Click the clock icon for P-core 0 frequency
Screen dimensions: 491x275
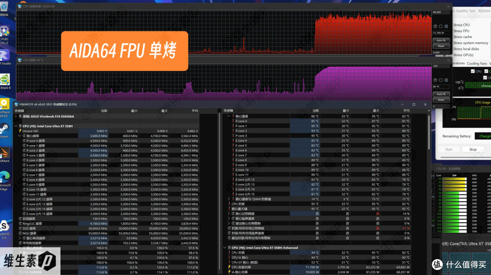point(24,141)
